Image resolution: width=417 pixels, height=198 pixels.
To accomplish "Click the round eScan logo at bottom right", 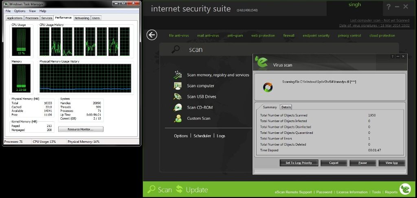I will (x=405, y=189).
